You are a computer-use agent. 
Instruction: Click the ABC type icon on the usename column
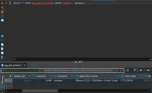coord(56,76)
